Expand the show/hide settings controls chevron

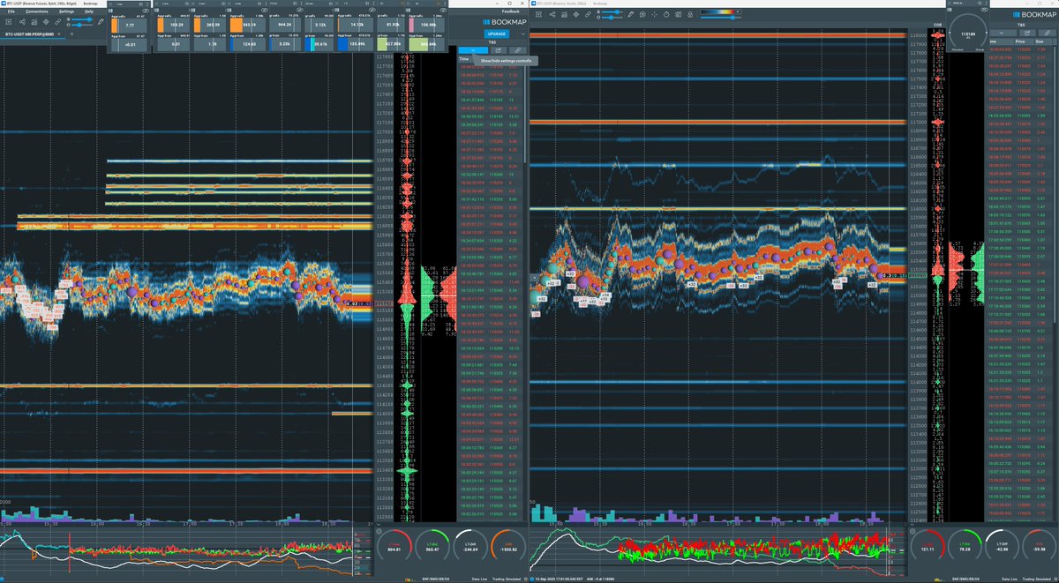[x=473, y=51]
